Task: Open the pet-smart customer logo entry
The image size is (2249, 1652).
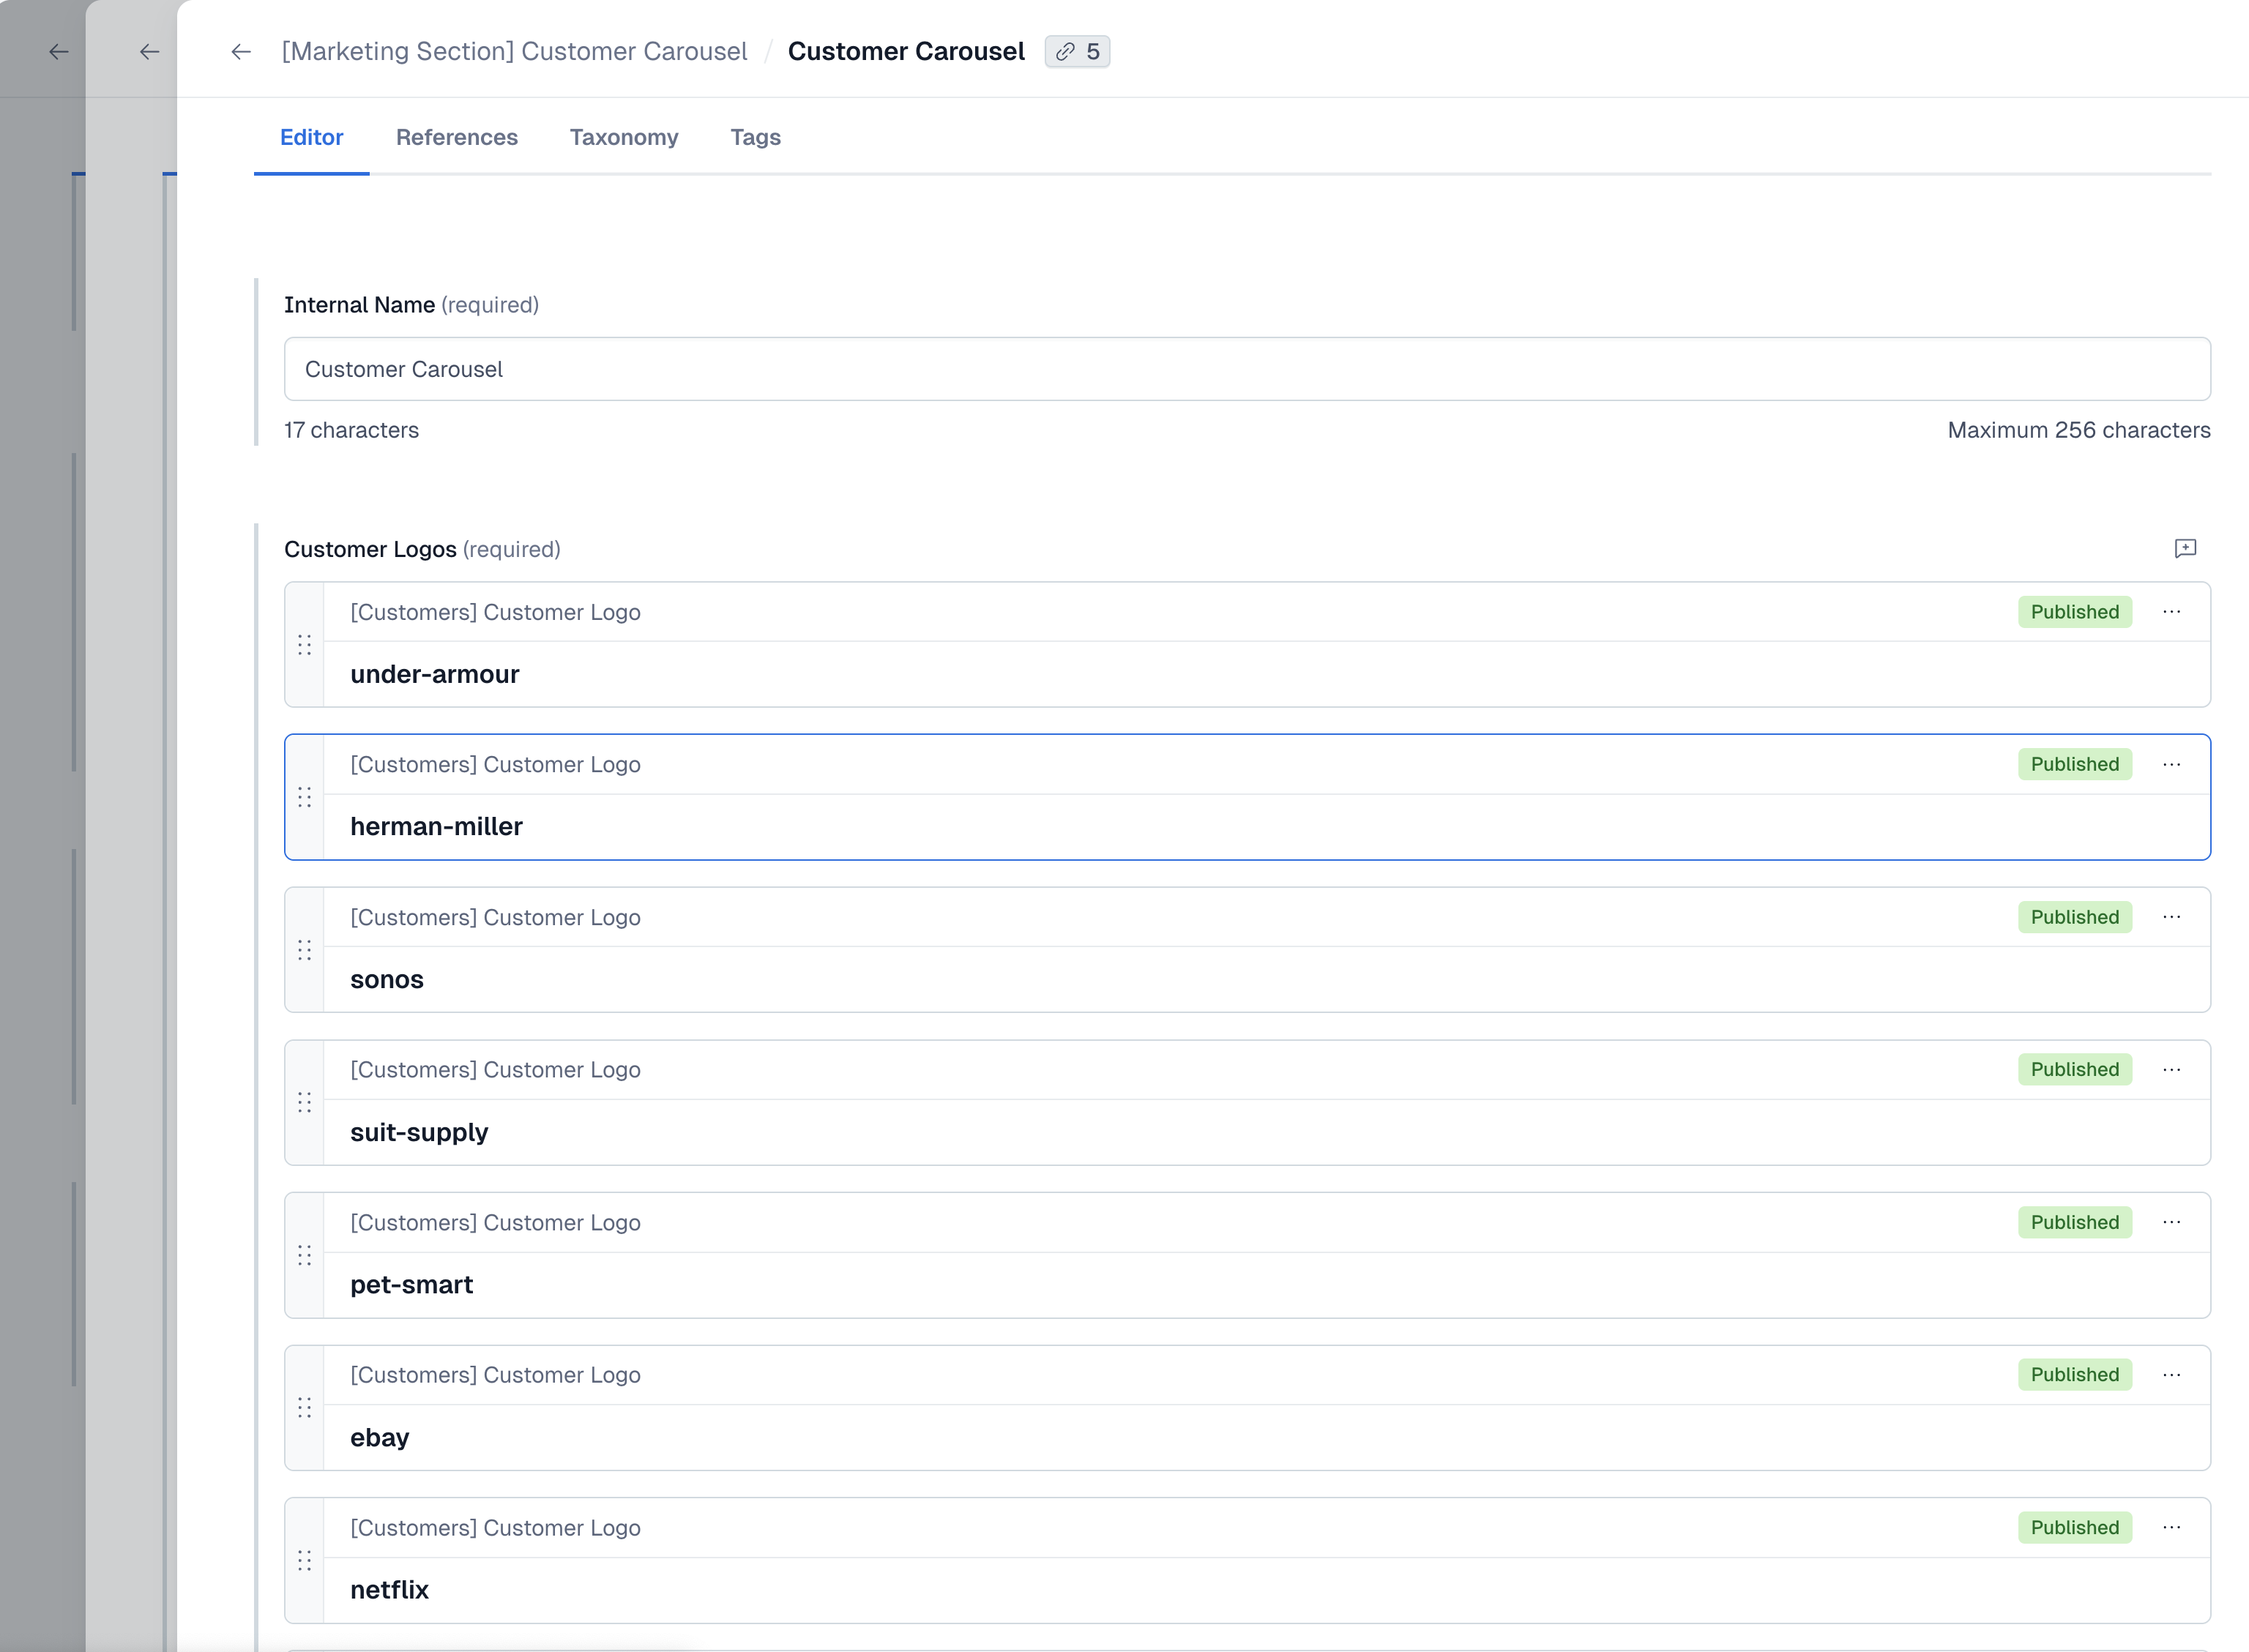Action: [1247, 1255]
